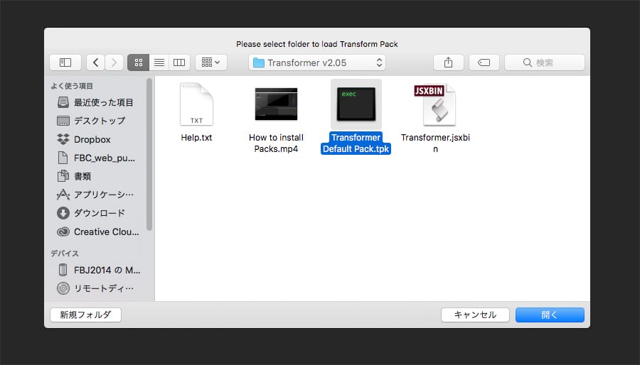
Task: Click the デスクトップ icon
Action: (x=63, y=121)
